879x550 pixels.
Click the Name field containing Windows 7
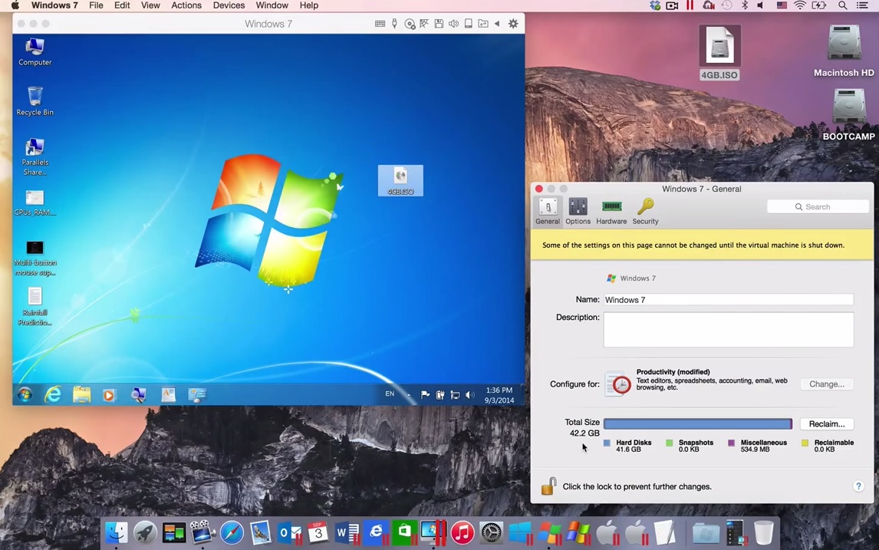(729, 300)
